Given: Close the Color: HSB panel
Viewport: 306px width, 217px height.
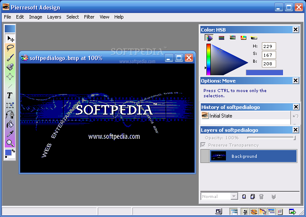Looking at the screenshot, I should [x=296, y=29].
